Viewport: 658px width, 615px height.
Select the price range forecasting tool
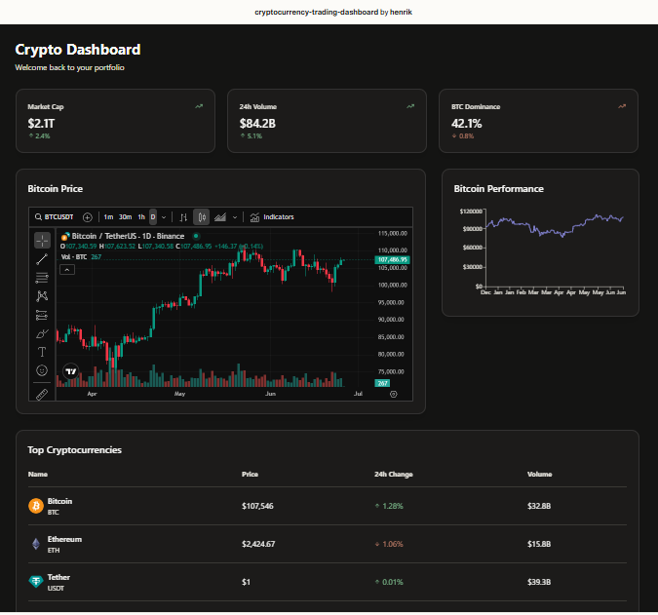coord(42,315)
